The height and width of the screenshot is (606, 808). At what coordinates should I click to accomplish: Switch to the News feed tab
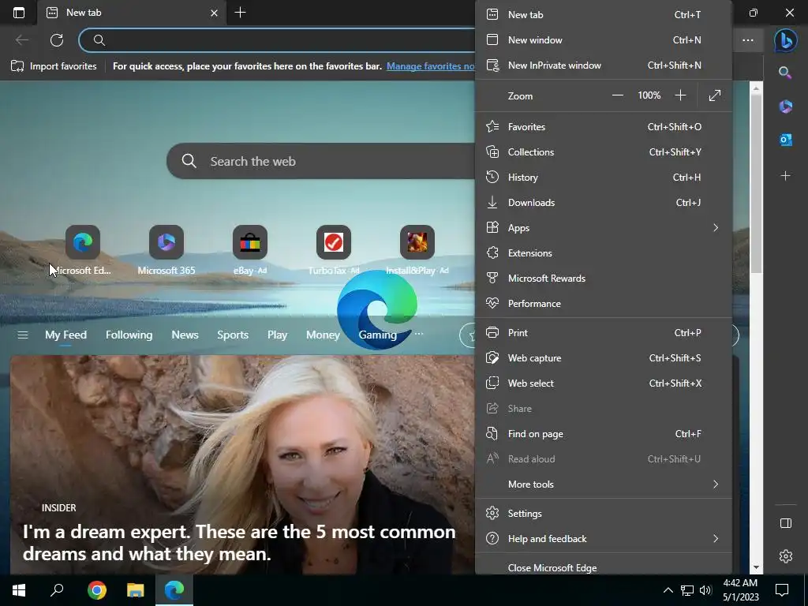click(x=185, y=335)
